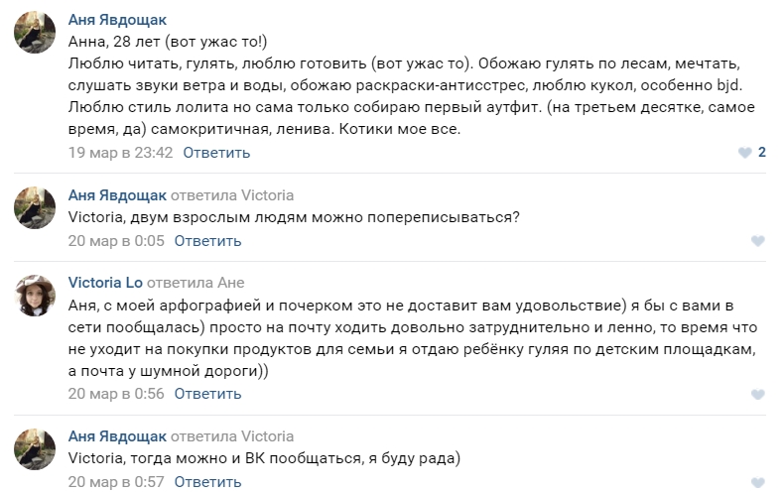
Task: Open the Victoria Lo author name link
Action: coord(105,283)
